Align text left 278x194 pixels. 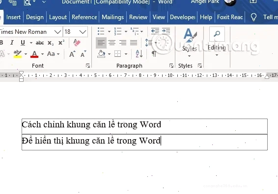coord(101,43)
